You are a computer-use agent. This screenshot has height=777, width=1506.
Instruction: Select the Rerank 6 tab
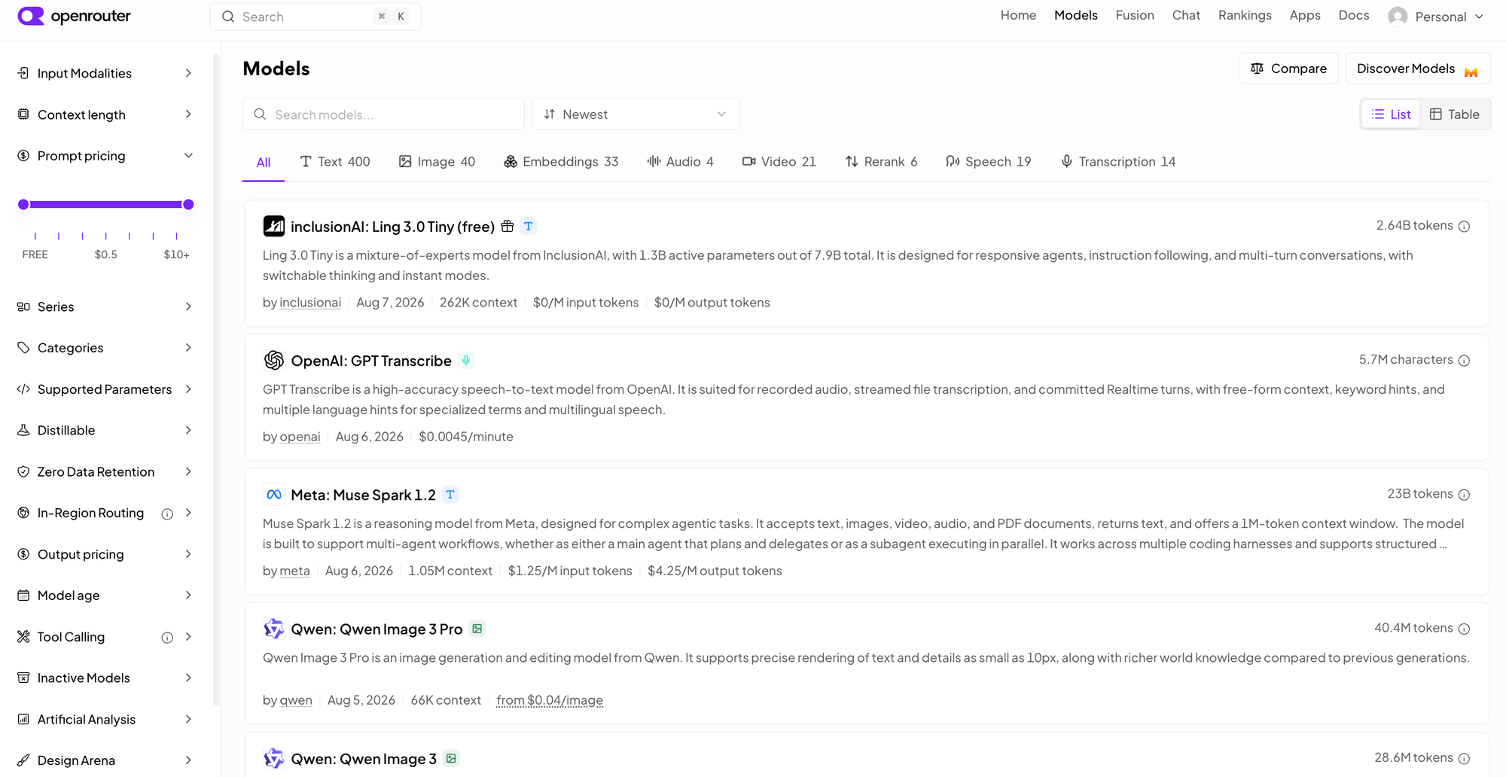882,162
